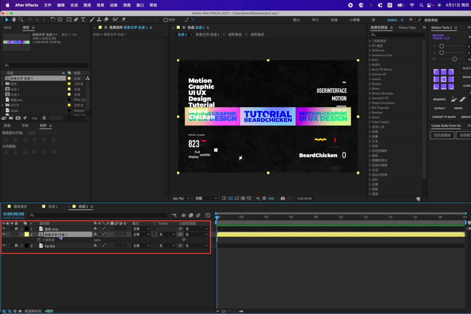Select the Pen tool
This screenshot has width=471, height=314.
(76, 19)
